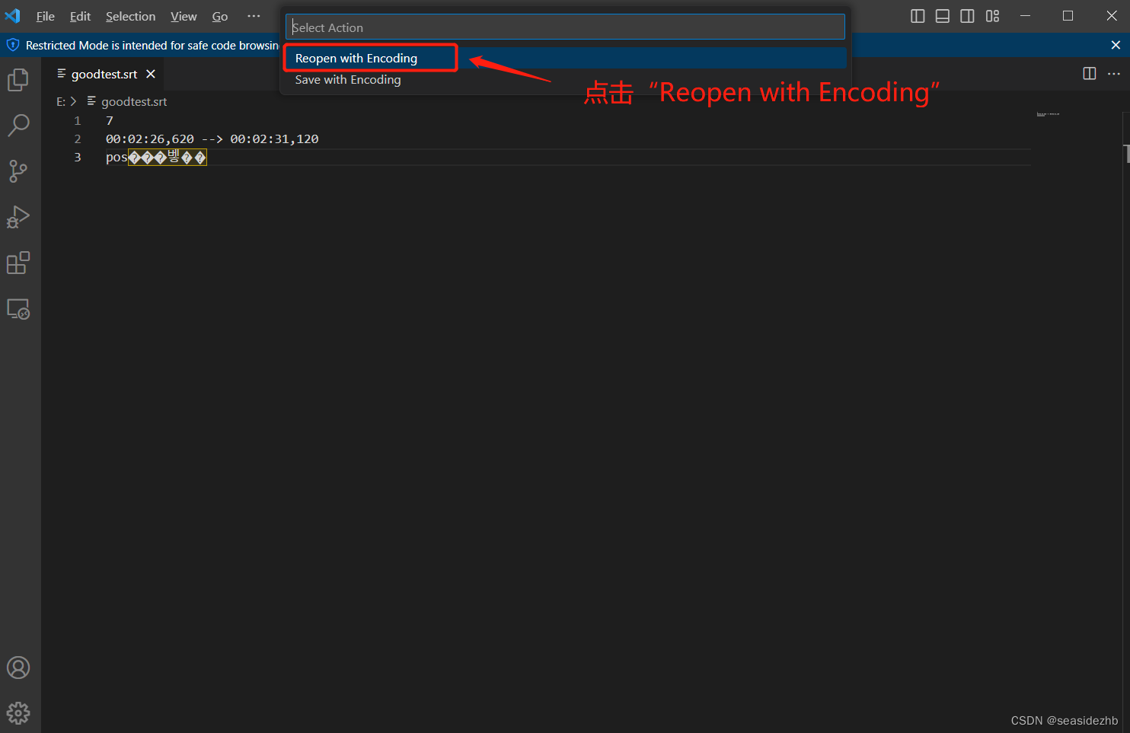Dismiss the Restricted Mode banner

click(x=1116, y=45)
